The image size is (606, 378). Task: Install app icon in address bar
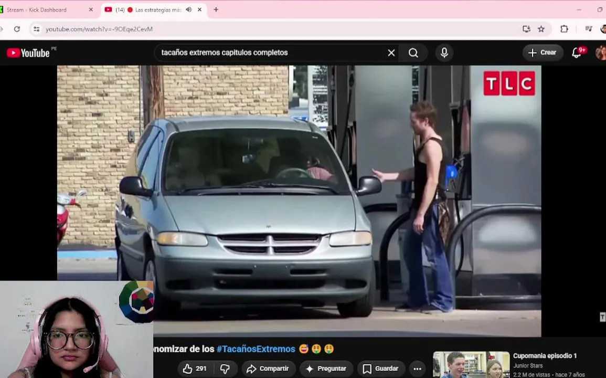pyautogui.click(x=526, y=29)
